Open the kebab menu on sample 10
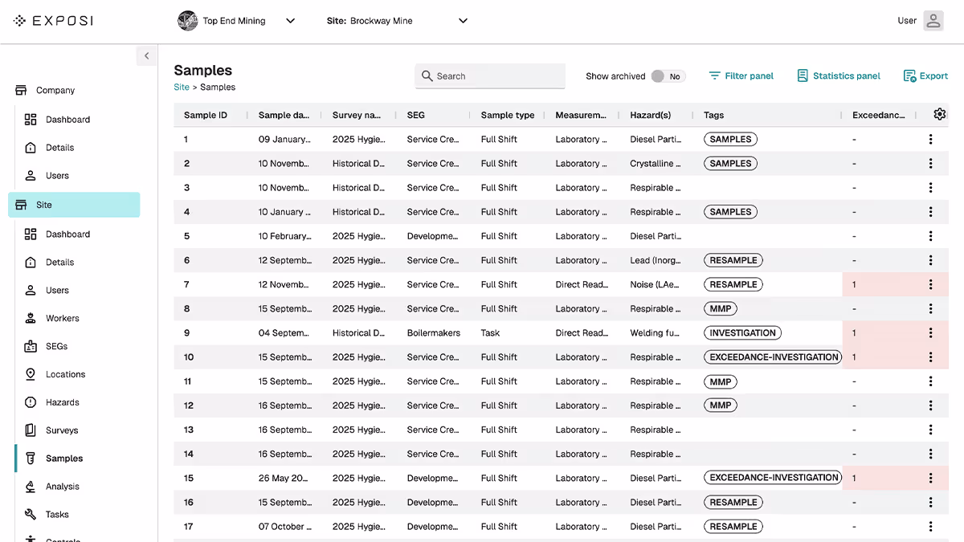Image resolution: width=964 pixels, height=542 pixels. click(930, 357)
